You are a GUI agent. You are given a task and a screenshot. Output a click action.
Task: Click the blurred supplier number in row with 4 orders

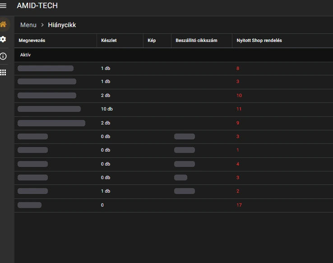click(185, 164)
